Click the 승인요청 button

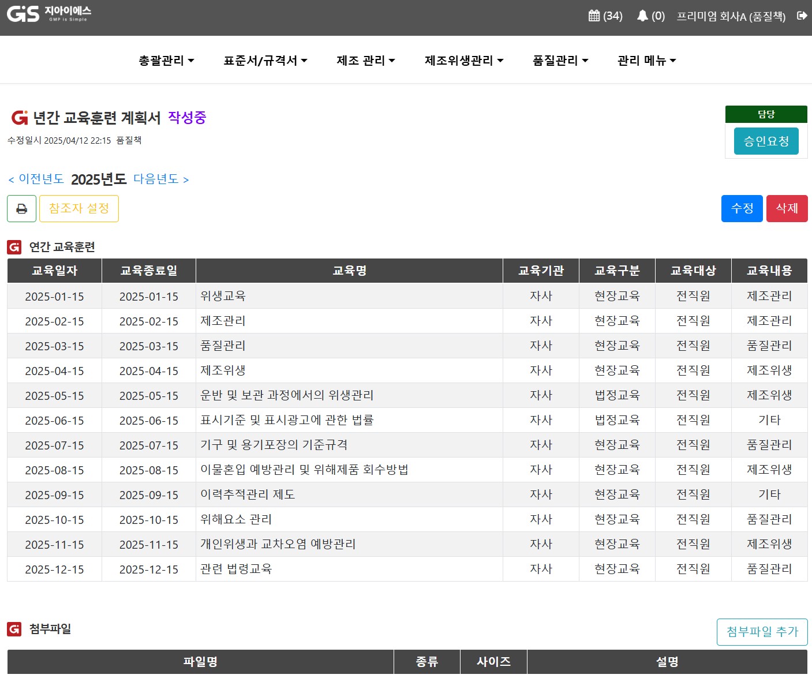coord(766,141)
